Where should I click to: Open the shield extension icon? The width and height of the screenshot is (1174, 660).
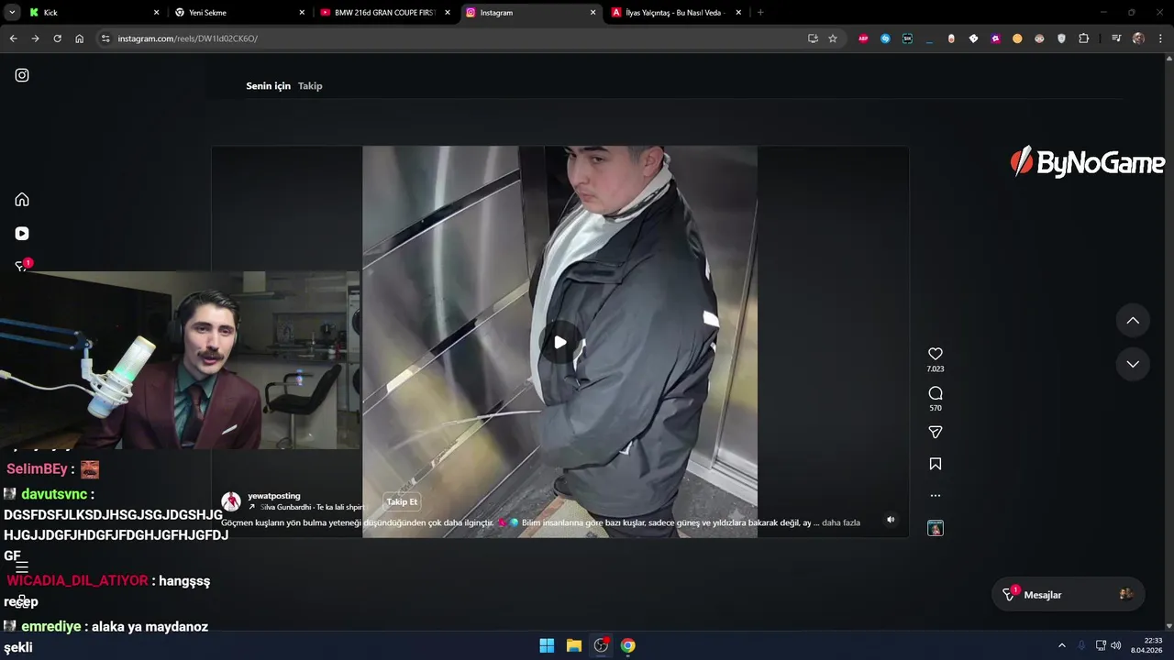click(1062, 38)
